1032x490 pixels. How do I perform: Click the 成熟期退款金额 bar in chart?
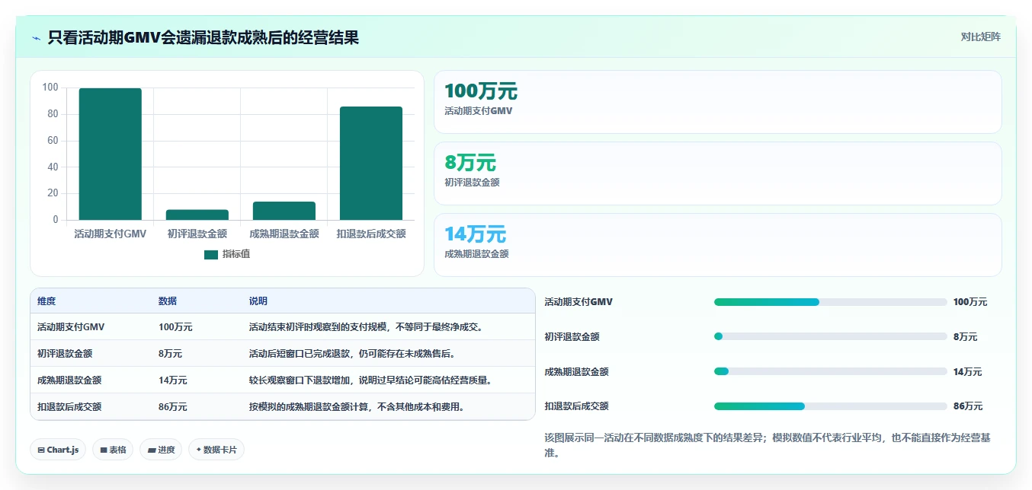click(284, 211)
